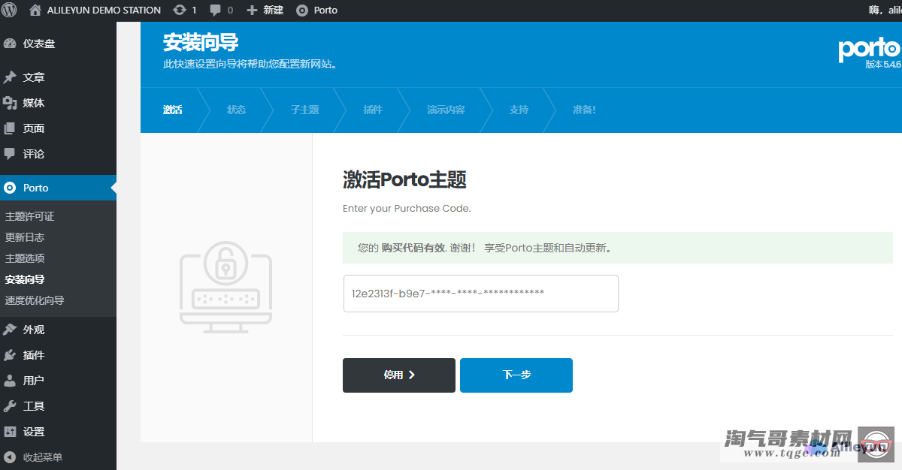Open the comments bubble icon in admin bar
Image resolution: width=902 pixels, height=470 pixels.
click(216, 11)
